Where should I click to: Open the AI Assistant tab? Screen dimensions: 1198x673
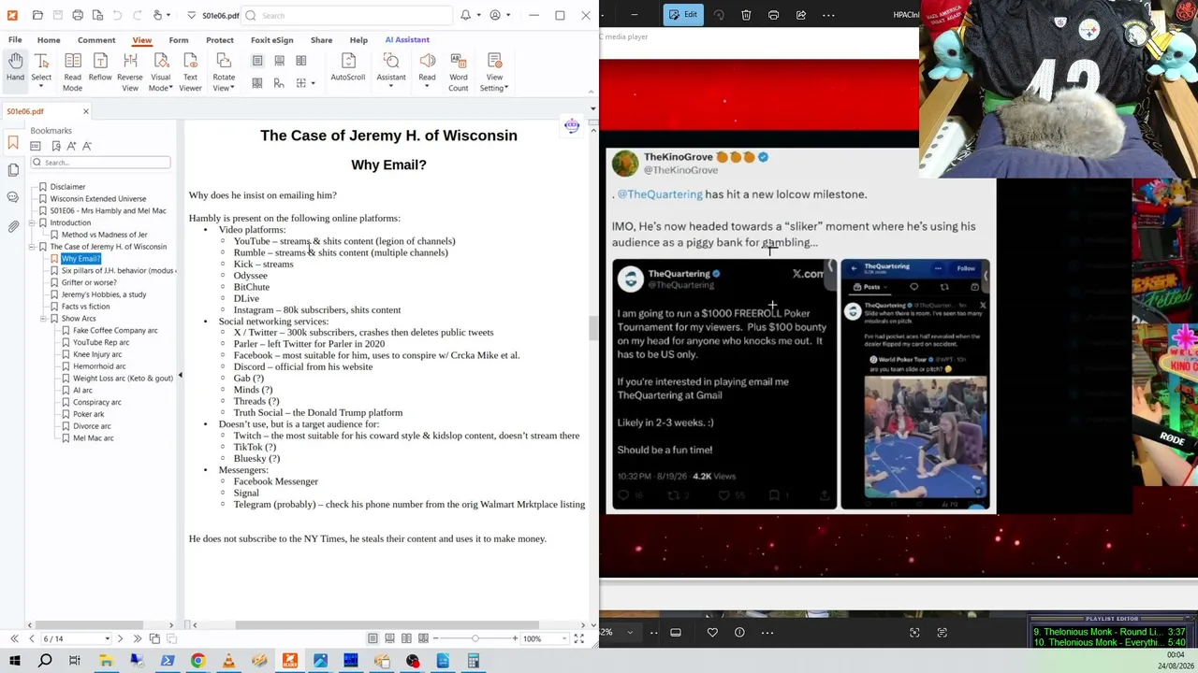pyautogui.click(x=407, y=40)
